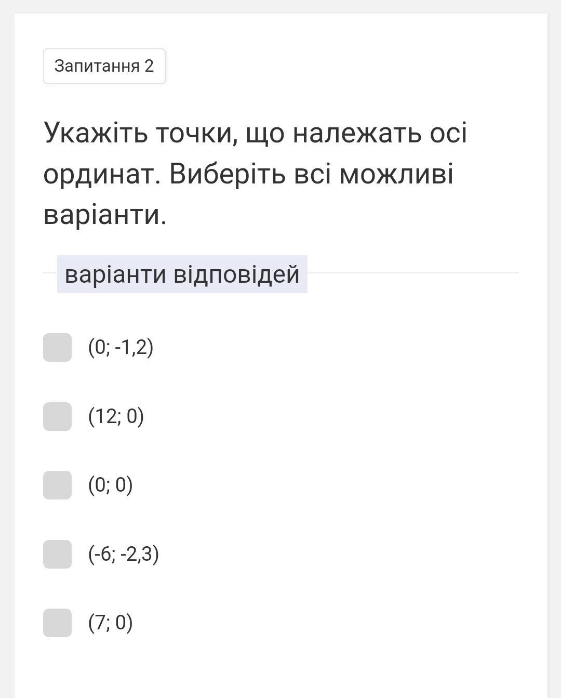Click the answer text (0; -1,2)
The width and height of the screenshot is (561, 698).
[121, 347]
